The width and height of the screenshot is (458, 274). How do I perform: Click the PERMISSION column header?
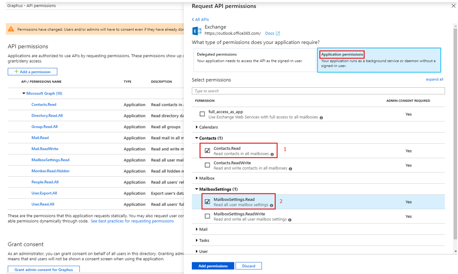coord(204,101)
